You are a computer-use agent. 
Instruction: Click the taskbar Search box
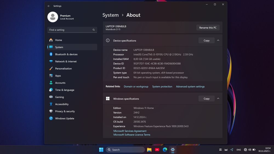point(125,150)
